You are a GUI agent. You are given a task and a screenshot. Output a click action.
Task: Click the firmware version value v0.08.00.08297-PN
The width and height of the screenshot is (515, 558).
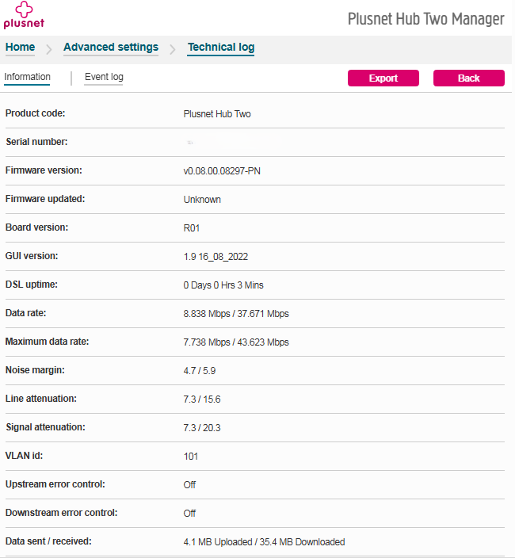tap(222, 171)
